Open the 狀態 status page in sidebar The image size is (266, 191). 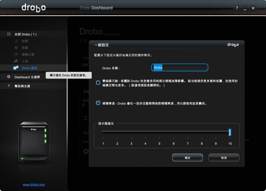[24, 41]
